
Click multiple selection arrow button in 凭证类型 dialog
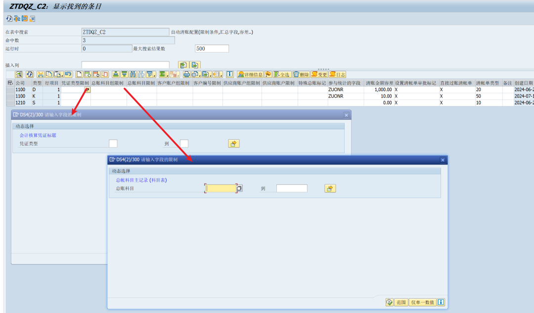233,144
